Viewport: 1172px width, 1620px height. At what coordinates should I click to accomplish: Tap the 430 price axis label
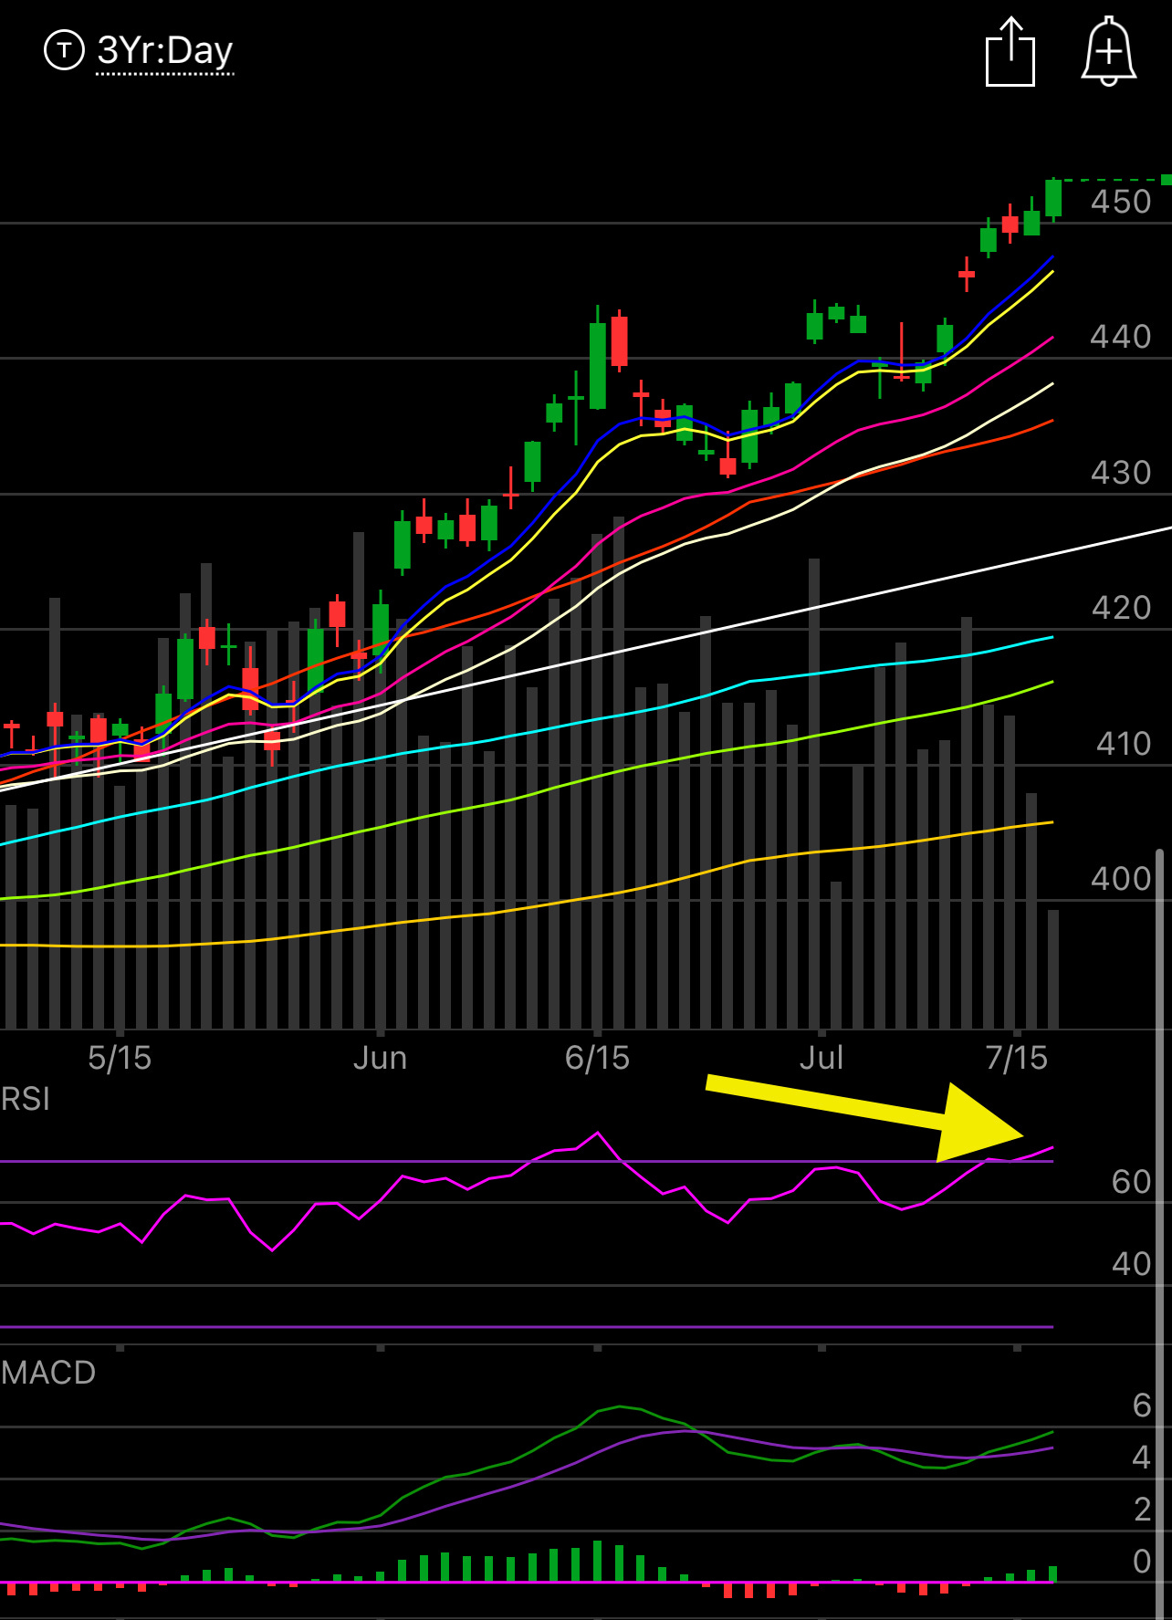(1121, 473)
